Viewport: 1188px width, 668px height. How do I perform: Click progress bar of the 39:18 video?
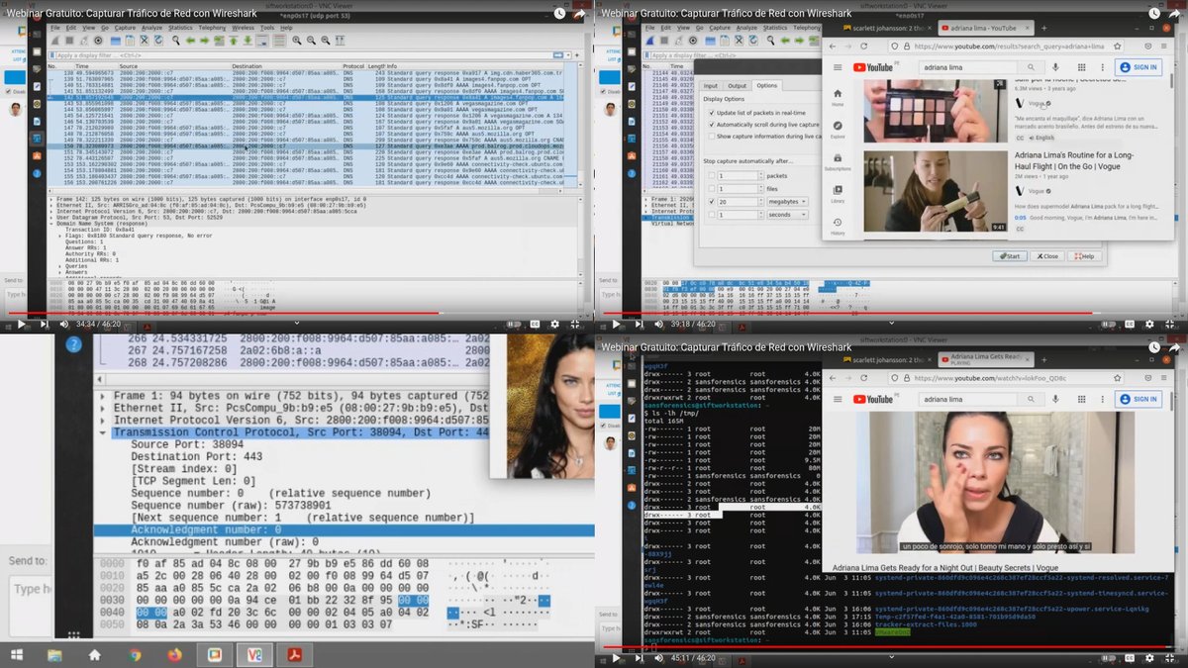click(x=892, y=313)
